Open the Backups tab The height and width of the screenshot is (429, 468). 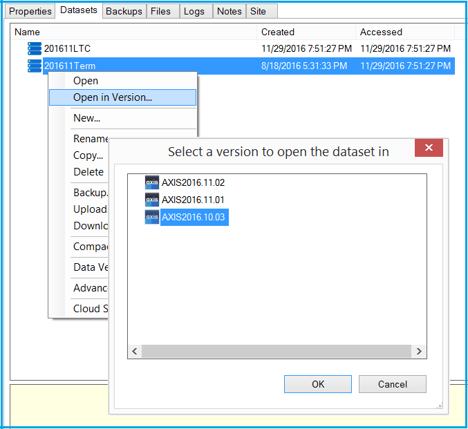pyautogui.click(x=124, y=11)
